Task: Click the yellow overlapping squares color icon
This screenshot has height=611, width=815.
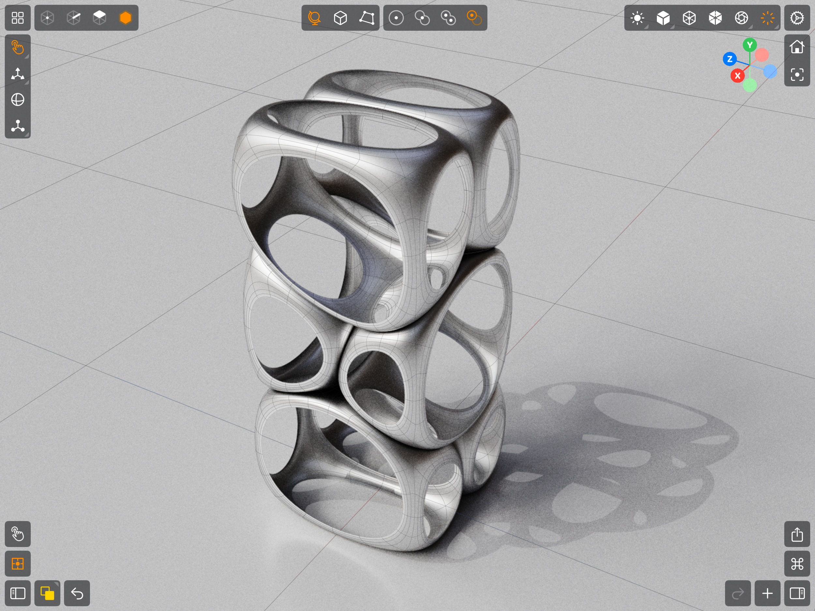Action: 47,593
